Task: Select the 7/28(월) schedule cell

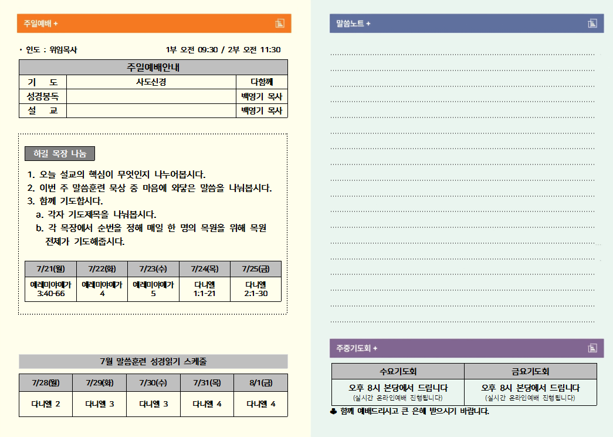Action: pyautogui.click(x=46, y=382)
